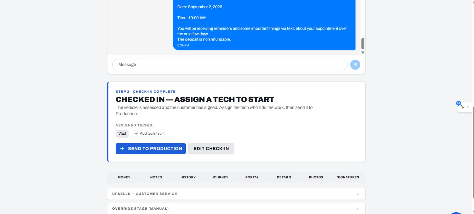
Task: Click the paper plane send message icon
Action: (x=355, y=65)
